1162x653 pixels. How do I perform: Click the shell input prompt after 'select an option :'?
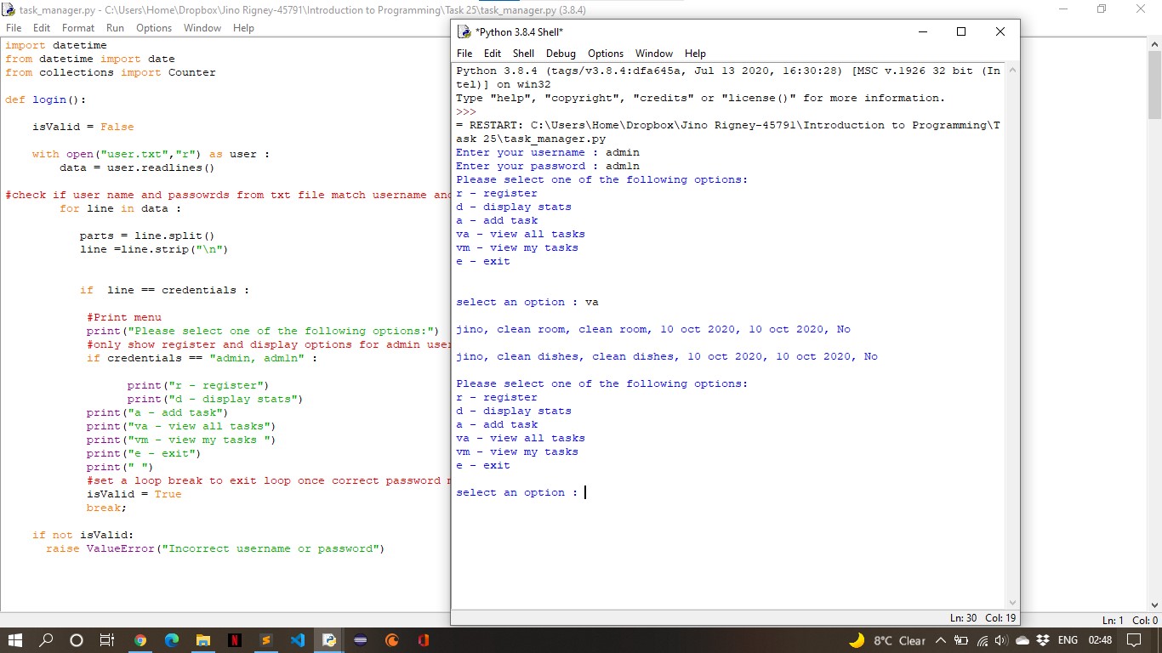[585, 492]
